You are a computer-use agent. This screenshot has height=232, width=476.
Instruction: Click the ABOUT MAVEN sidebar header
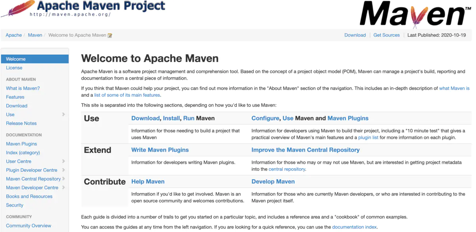21,79
